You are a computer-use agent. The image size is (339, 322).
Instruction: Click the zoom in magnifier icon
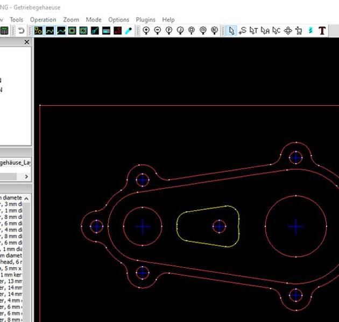[x=146, y=31]
